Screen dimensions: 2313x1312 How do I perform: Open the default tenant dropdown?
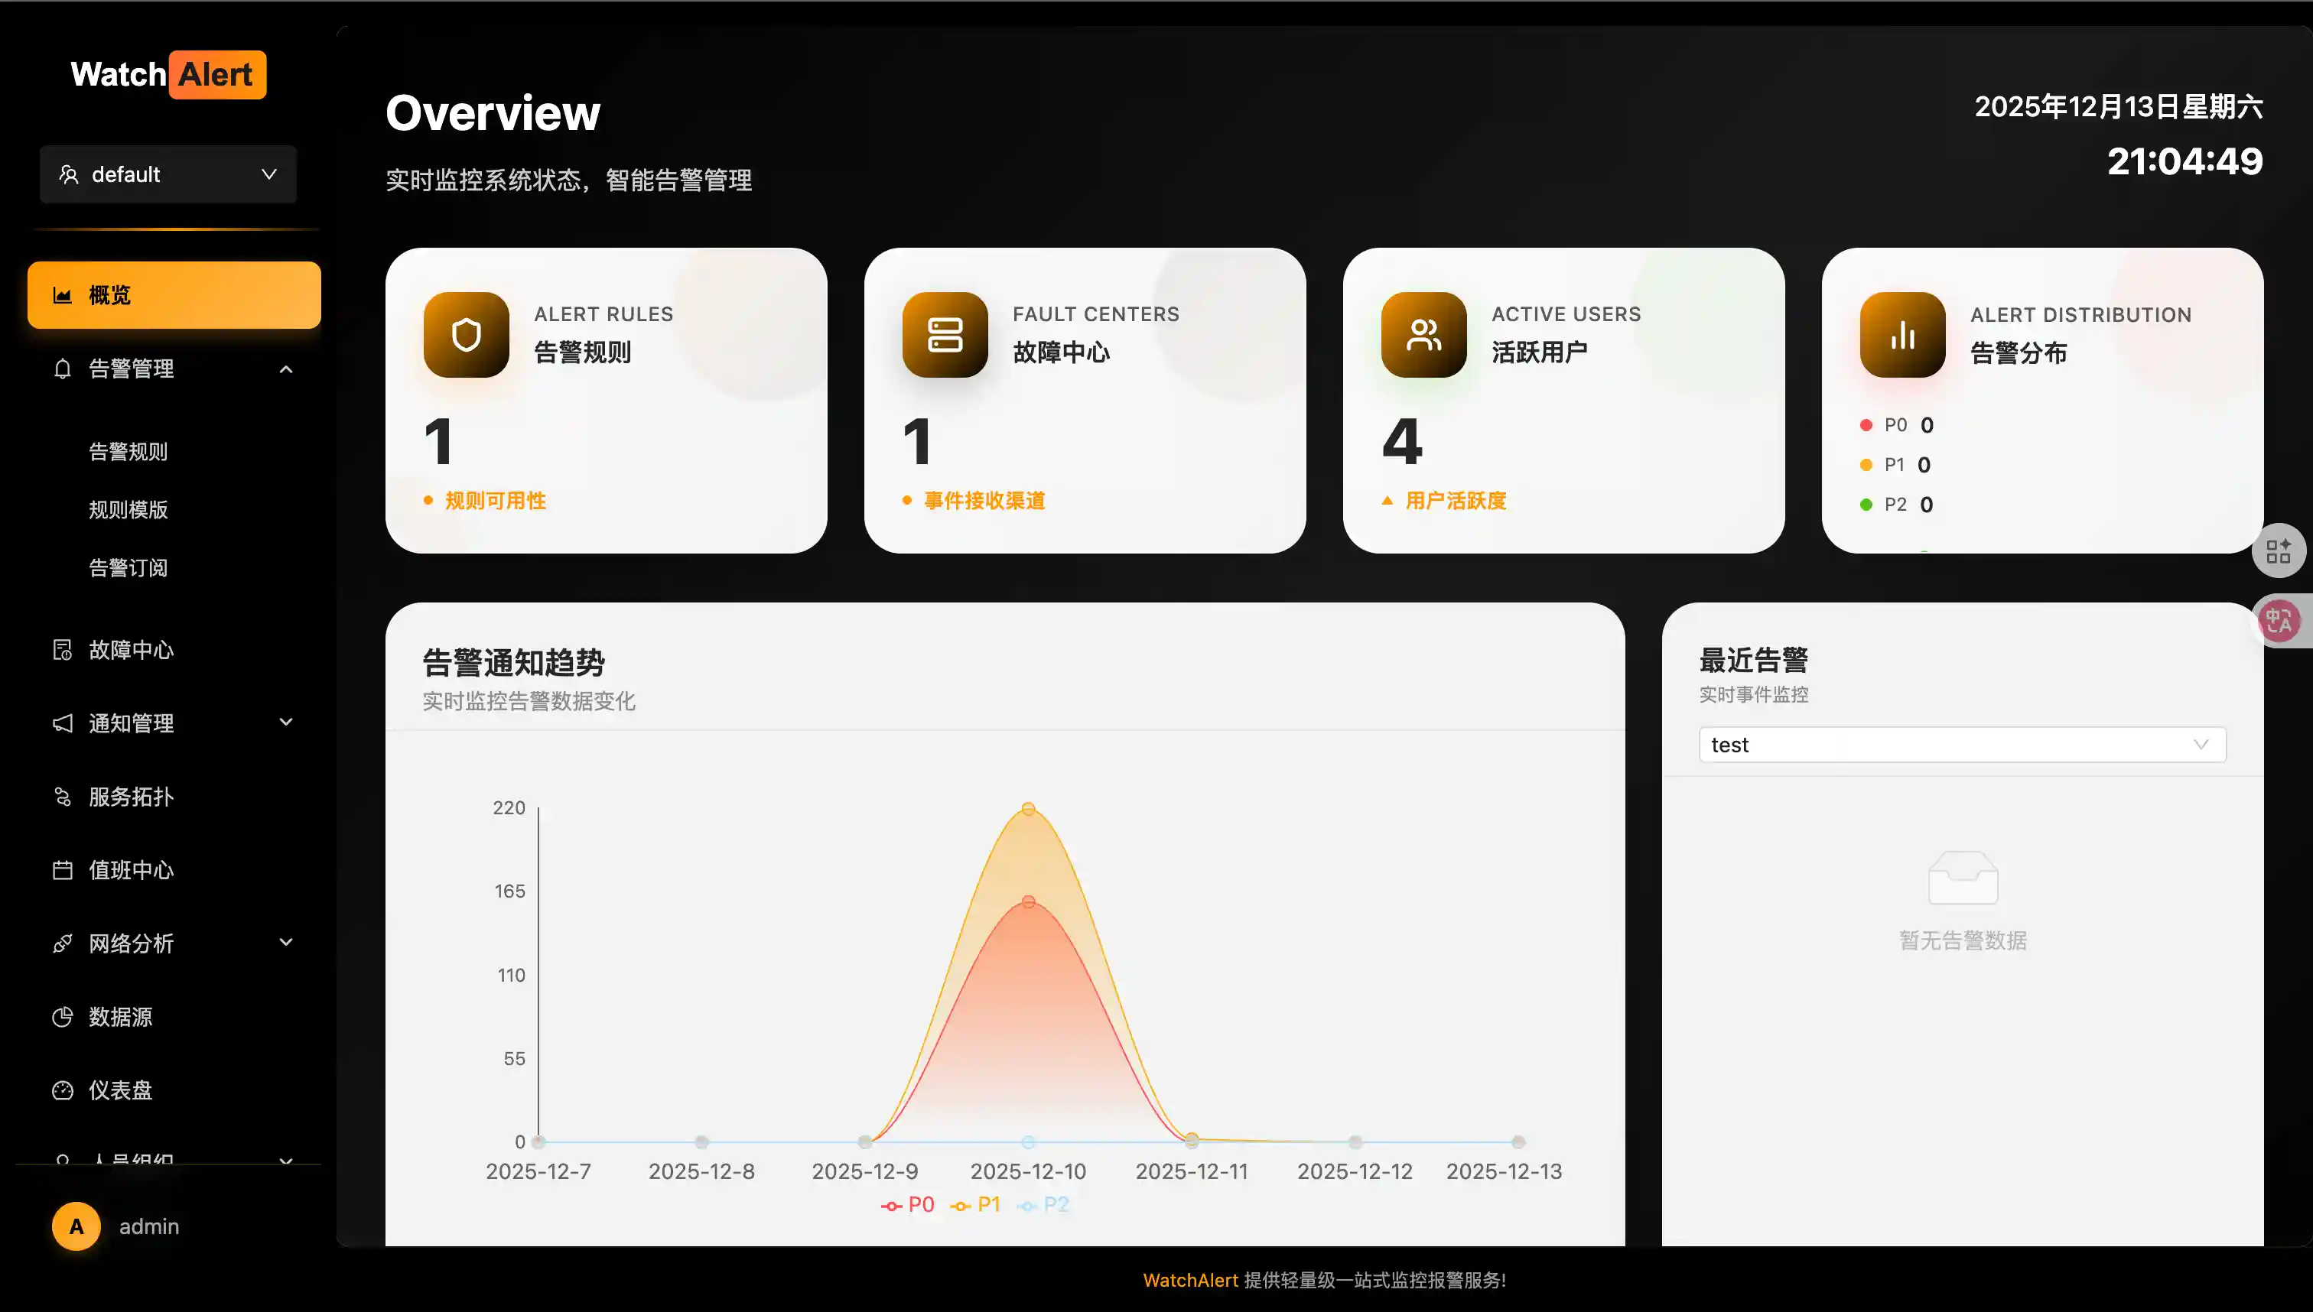click(168, 174)
